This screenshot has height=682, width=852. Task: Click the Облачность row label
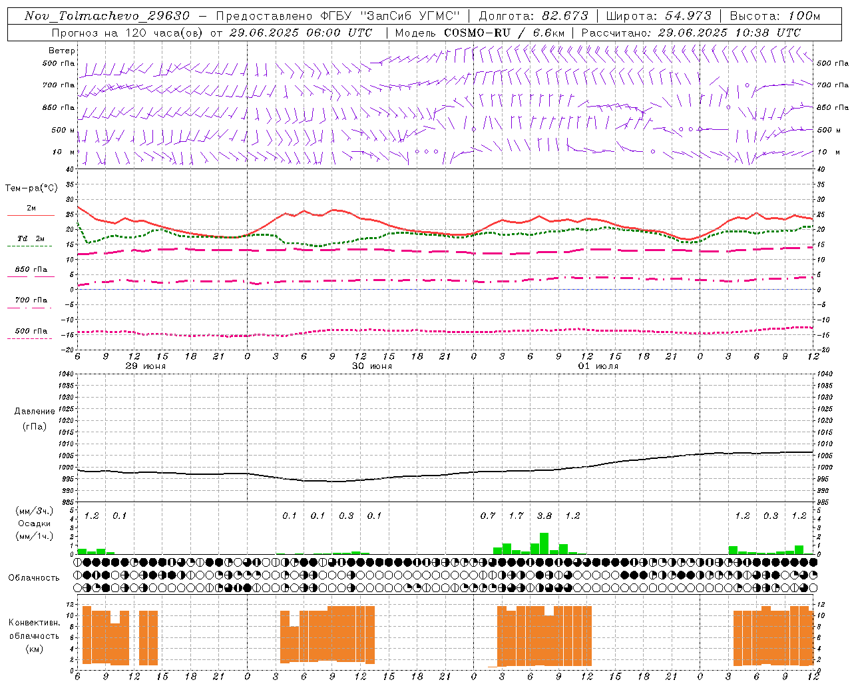34,577
